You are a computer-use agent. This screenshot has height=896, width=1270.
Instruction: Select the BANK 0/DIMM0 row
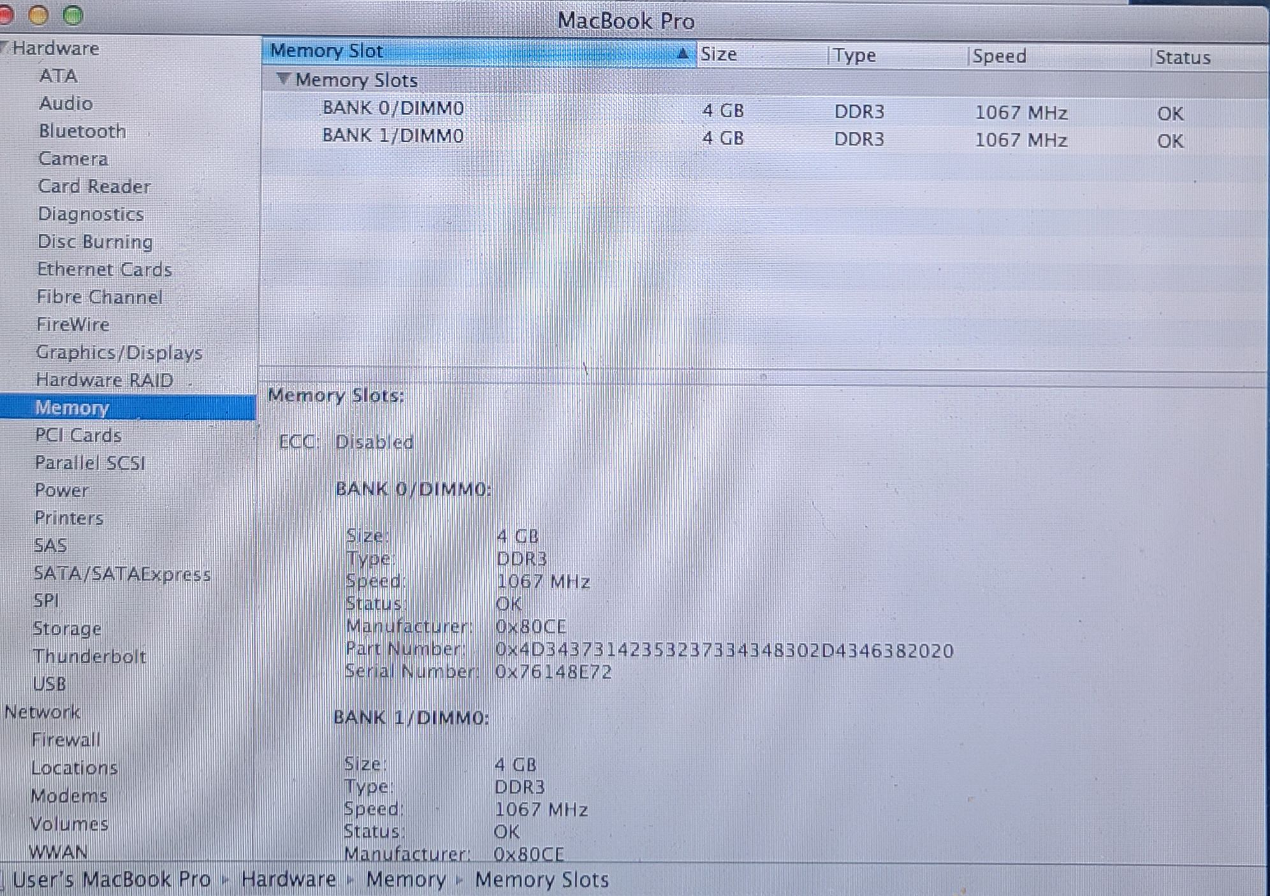[x=393, y=108]
